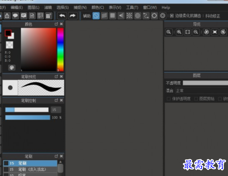The height and width of the screenshot is (176, 228).
Task: Float the 笔刷 list panel
Action: click(56, 156)
